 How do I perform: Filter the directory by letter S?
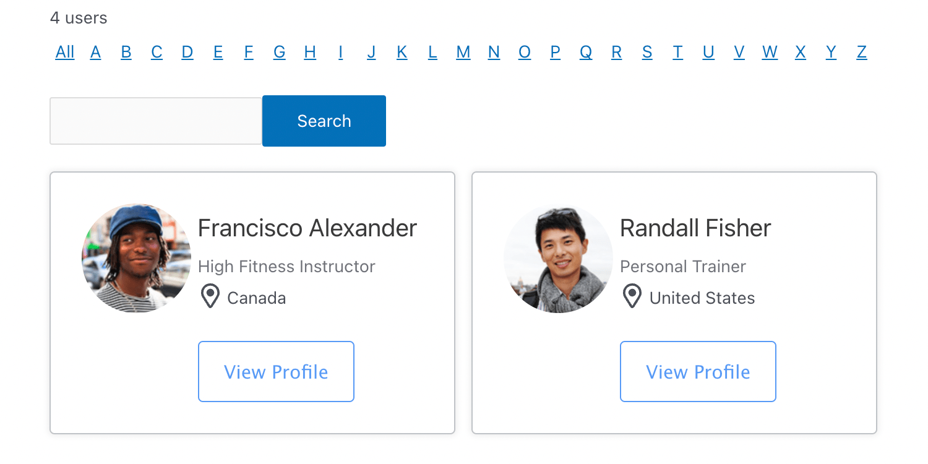(647, 53)
